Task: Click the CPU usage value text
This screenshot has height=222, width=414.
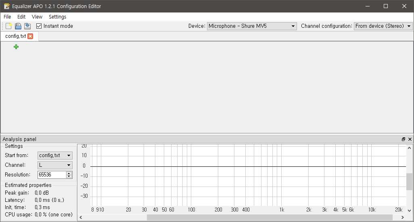Action: [x=54, y=215]
